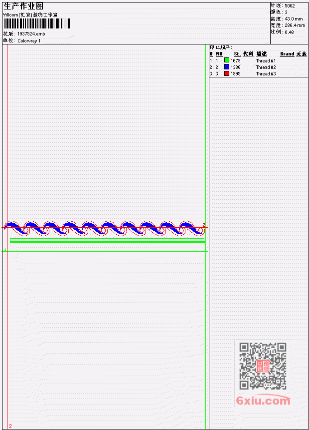The height and width of the screenshot is (430, 309).
Task: Click the green color swatch for thread 1679
Action: pos(227,60)
